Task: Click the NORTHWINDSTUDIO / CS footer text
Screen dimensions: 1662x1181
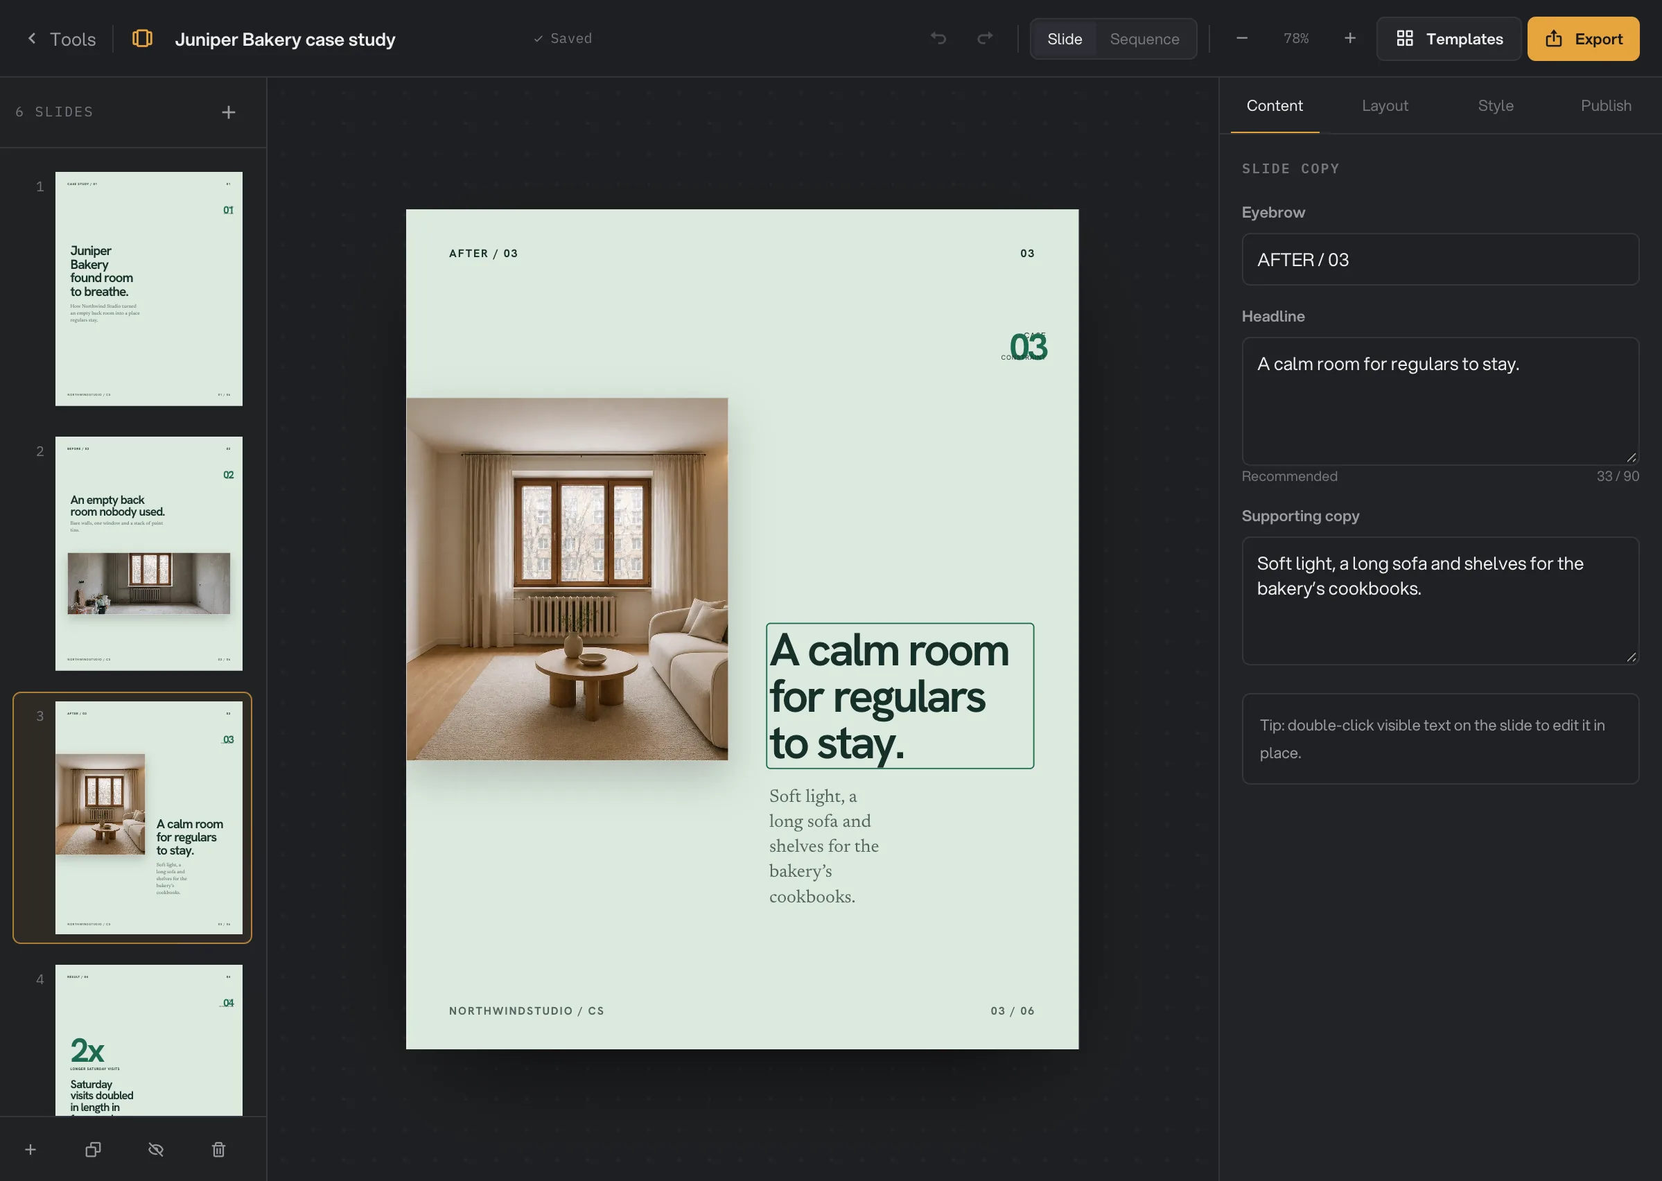Action: [526, 1011]
